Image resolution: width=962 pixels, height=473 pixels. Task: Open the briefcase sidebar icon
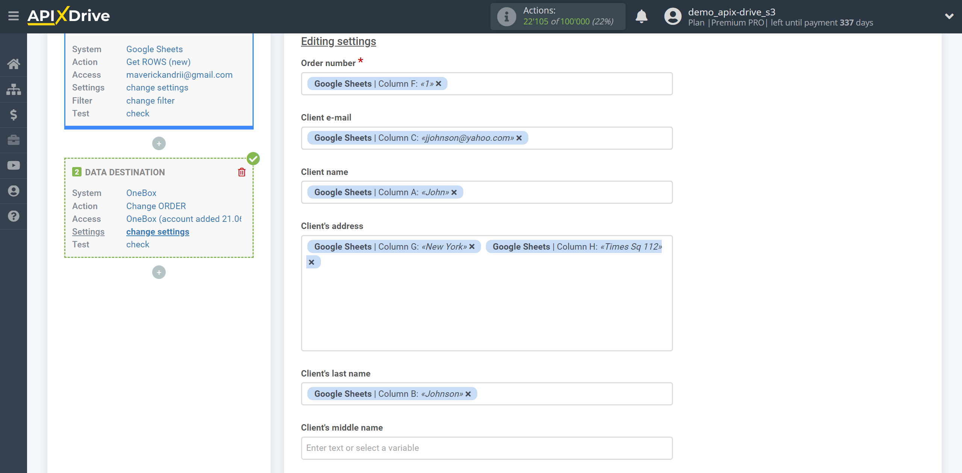coord(14,140)
